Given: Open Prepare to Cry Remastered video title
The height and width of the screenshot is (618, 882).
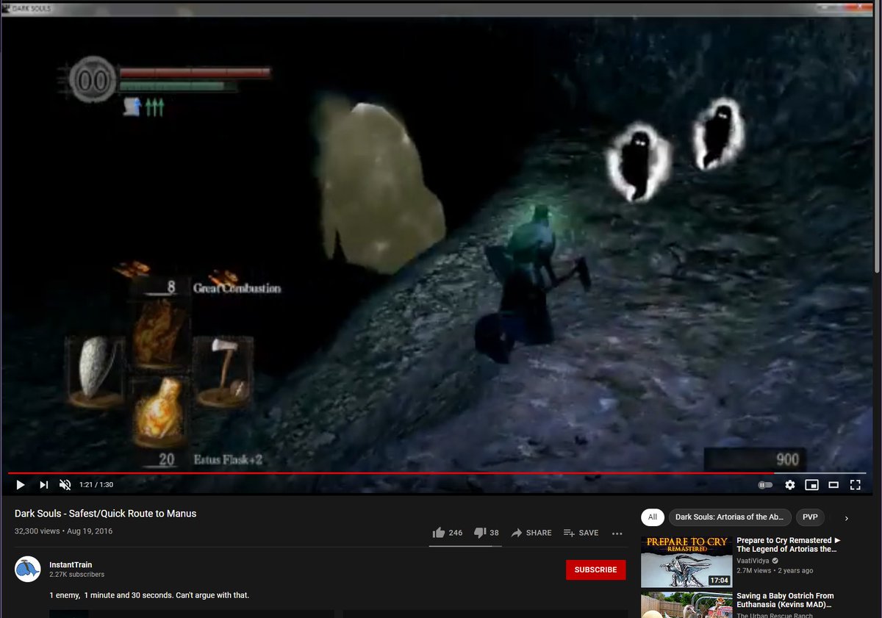Looking at the screenshot, I should pos(789,545).
